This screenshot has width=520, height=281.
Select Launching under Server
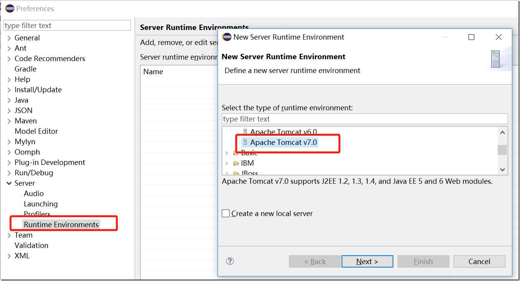(x=41, y=204)
